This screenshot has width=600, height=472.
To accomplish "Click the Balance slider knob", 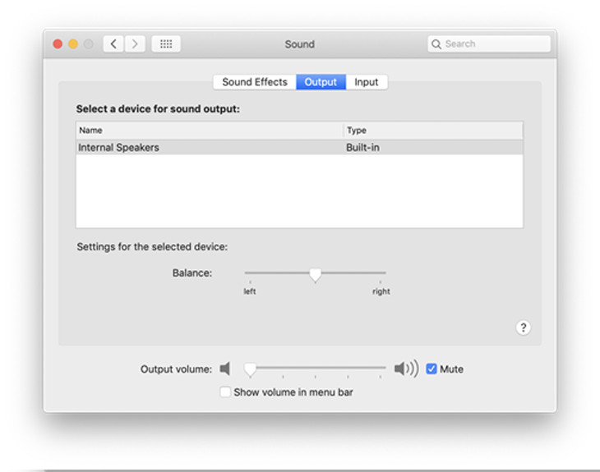I will click(315, 276).
